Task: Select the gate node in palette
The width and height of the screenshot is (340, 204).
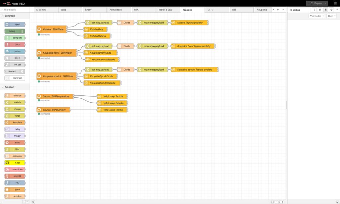Action: coord(15,189)
